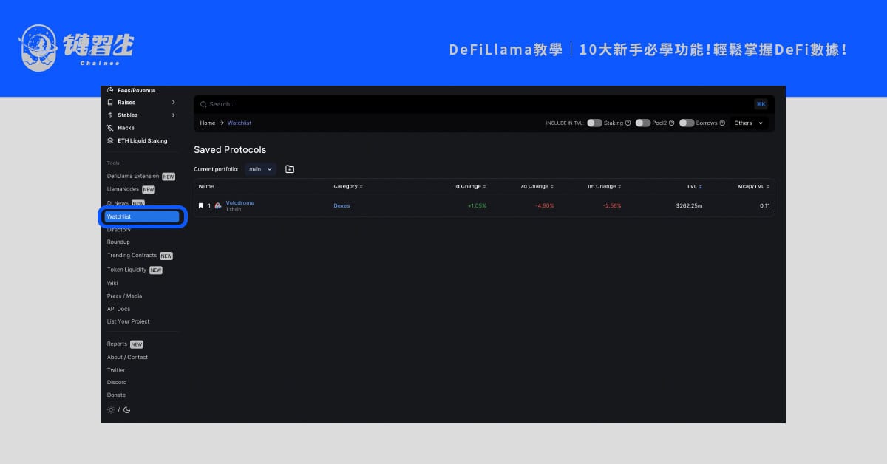Open the Velodrome protocol link
The image size is (887, 464).
point(240,203)
